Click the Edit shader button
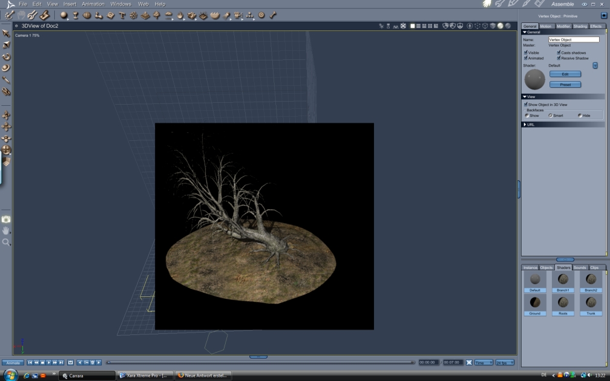Image resolution: width=610 pixels, height=381 pixels. 565,74
